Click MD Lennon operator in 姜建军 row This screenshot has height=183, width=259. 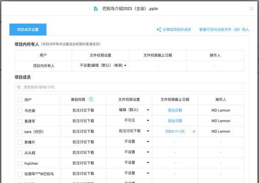click(x=221, y=121)
